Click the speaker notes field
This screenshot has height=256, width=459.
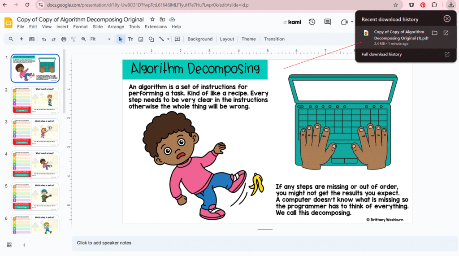(x=264, y=243)
